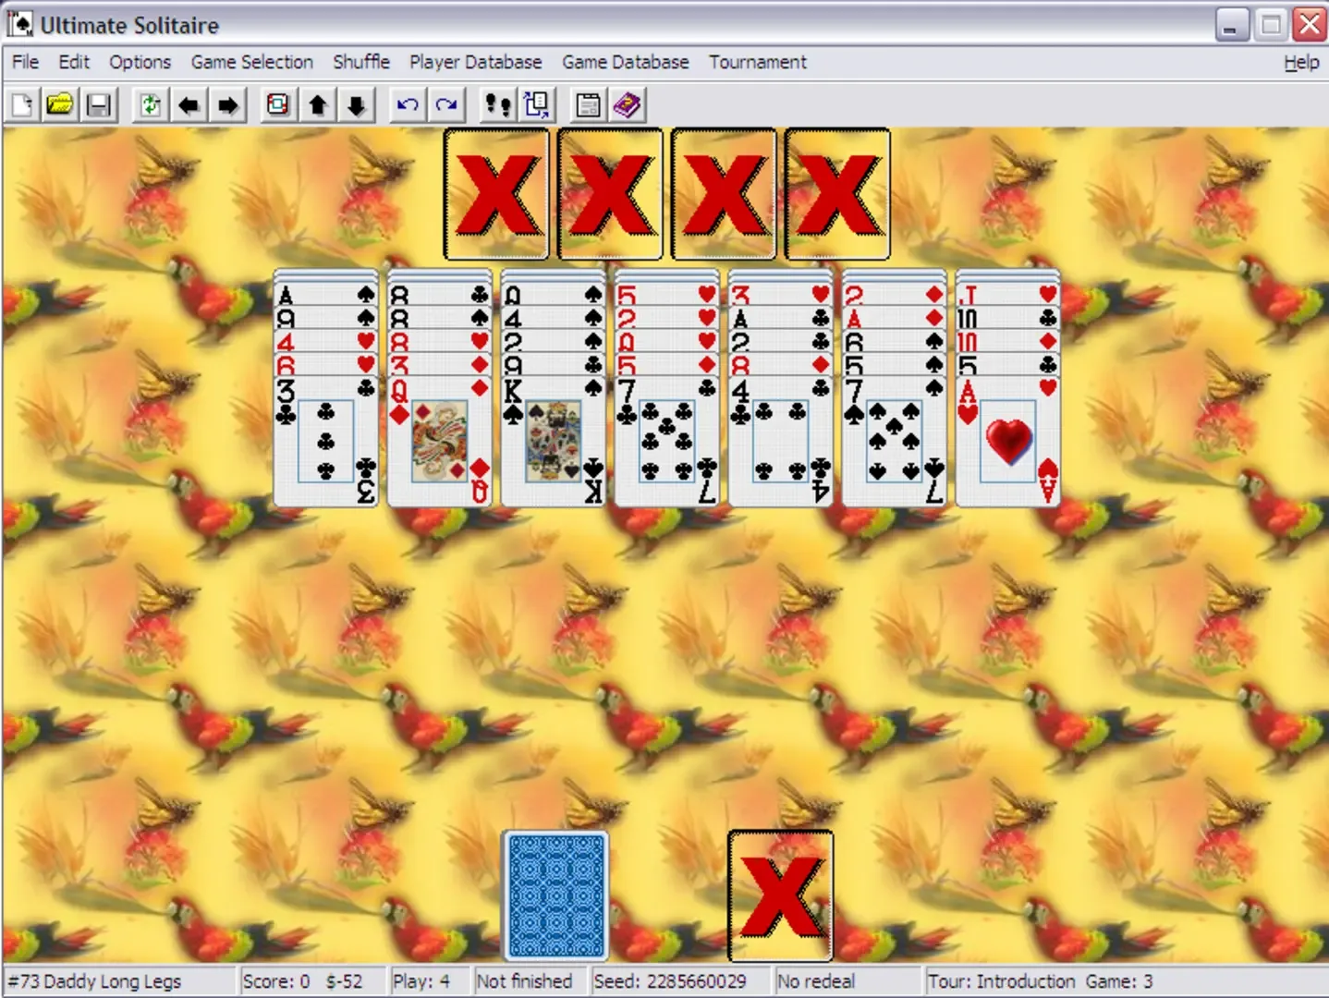
Task: Click the footprints icon in the toolbar
Action: point(497,105)
